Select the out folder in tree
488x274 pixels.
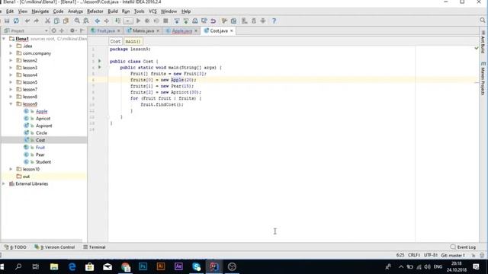coord(26,176)
